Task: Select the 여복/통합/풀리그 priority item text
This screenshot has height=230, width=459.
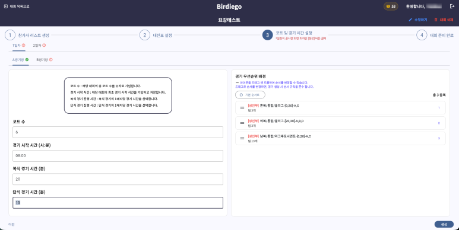Action: (x=276, y=121)
